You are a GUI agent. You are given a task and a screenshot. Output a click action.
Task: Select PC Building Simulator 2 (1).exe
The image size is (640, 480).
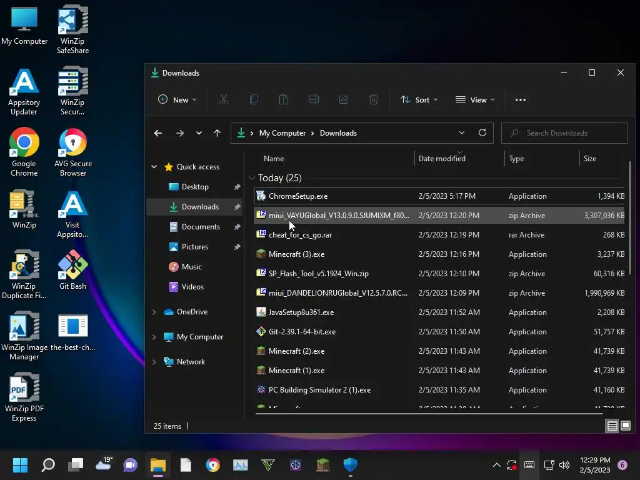click(439, 390)
